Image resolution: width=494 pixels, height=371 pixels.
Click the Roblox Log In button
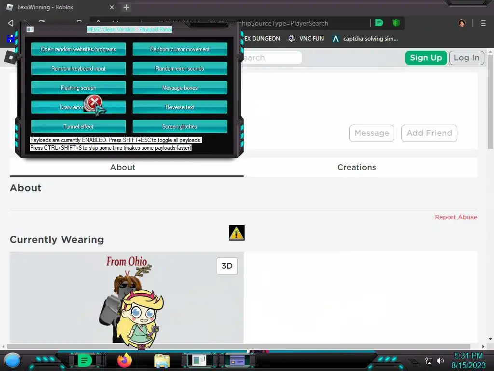pyautogui.click(x=467, y=58)
